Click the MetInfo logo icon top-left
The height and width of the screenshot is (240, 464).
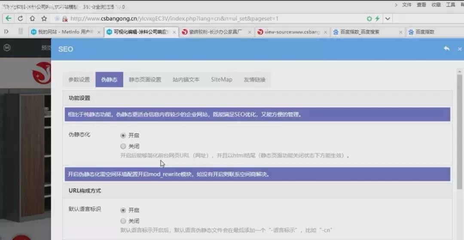point(7,48)
